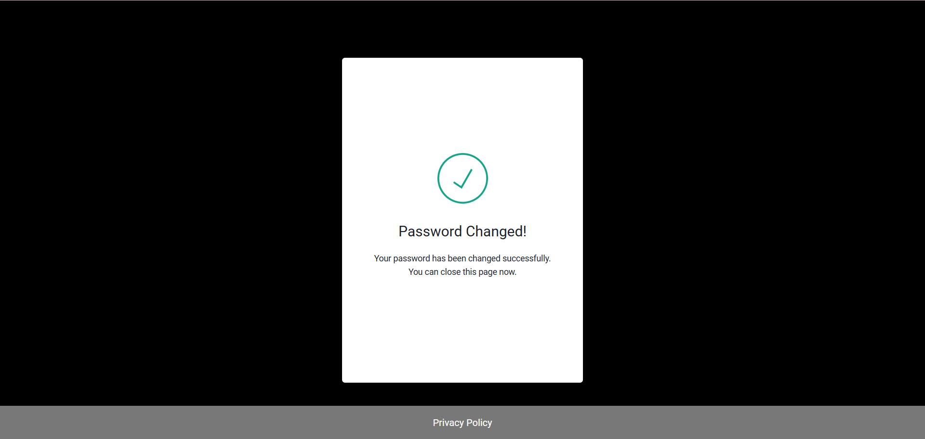The height and width of the screenshot is (439, 925).
Task: Click the word 'Privacy' in the footer
Action: tap(448, 423)
